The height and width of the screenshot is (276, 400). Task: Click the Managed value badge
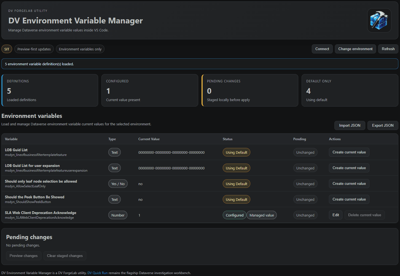(262, 215)
